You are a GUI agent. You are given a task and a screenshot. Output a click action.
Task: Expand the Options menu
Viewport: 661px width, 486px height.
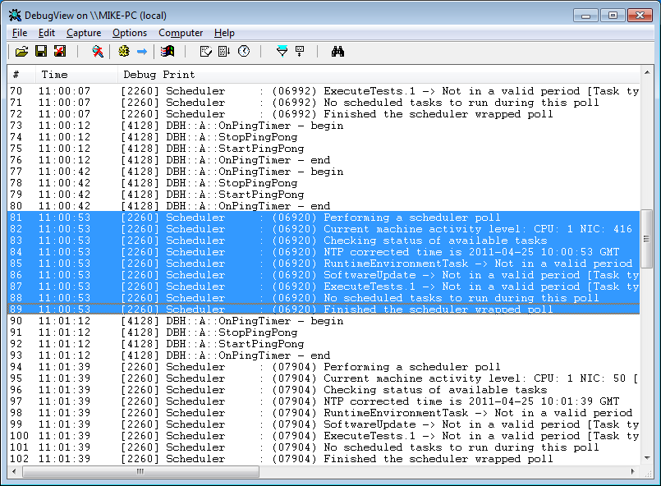click(130, 33)
